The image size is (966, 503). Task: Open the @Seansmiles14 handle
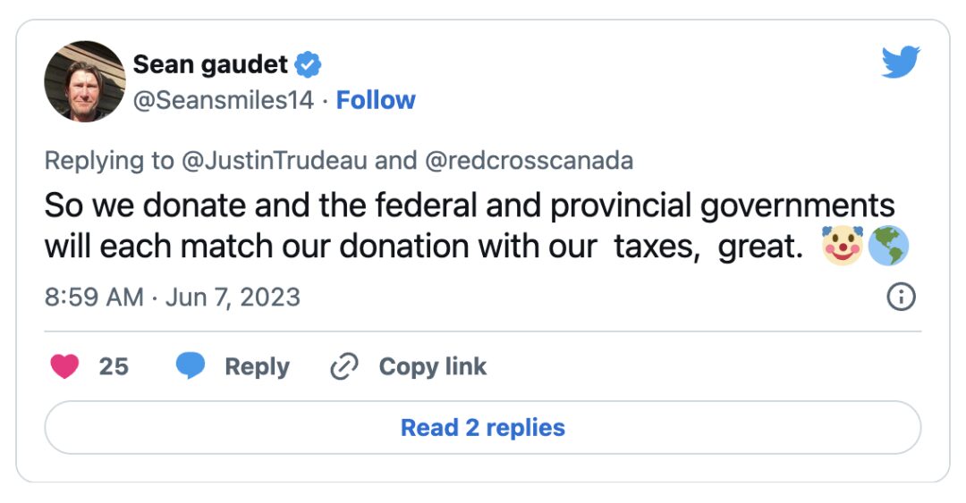[224, 100]
